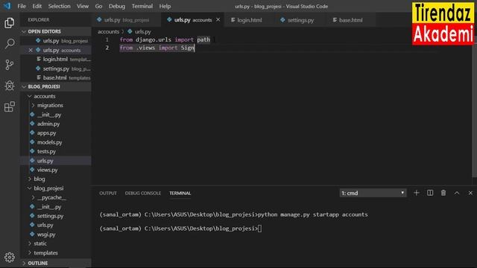Select terminal from 1: cmd dropdown
The image size is (477, 268).
373,193
